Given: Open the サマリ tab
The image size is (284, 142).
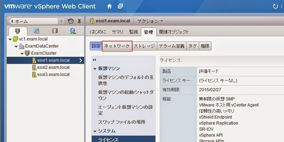Looking at the screenshot, I should point(118,32).
